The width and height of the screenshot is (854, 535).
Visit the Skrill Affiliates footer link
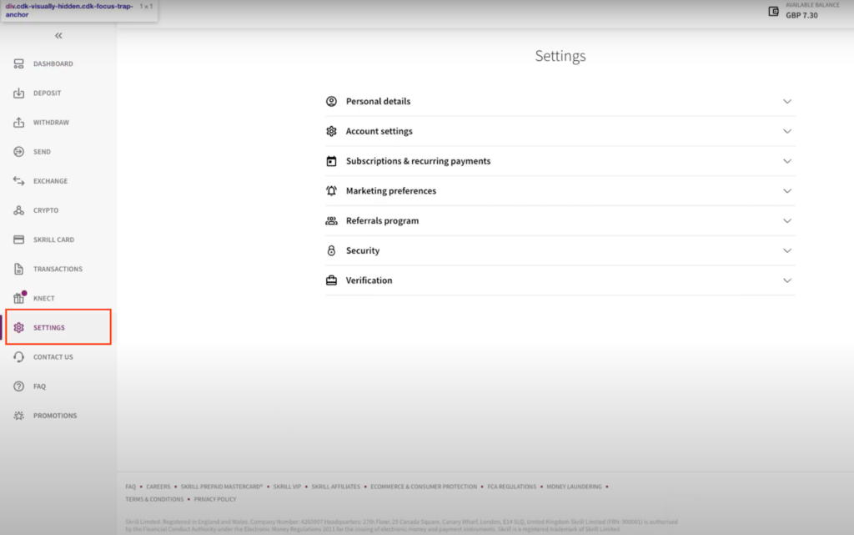(x=335, y=487)
